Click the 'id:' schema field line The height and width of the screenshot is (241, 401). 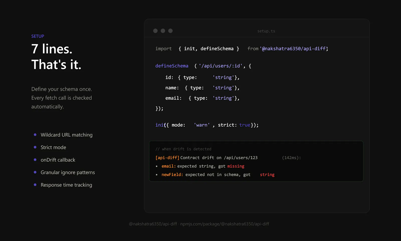(202, 78)
